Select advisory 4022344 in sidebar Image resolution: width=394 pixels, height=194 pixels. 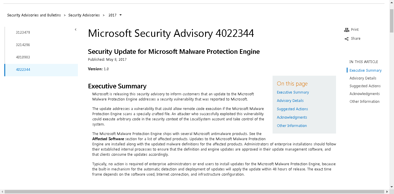(41, 70)
